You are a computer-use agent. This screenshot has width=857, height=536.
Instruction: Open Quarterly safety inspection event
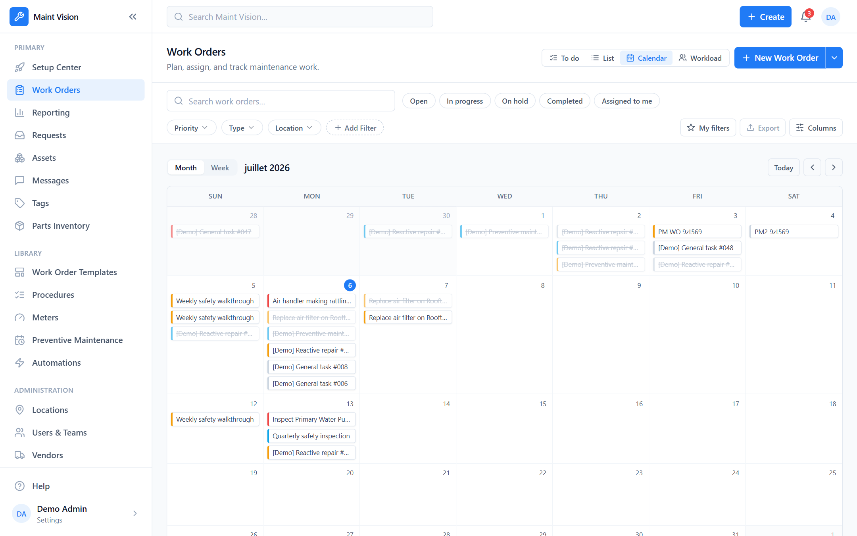click(x=311, y=436)
